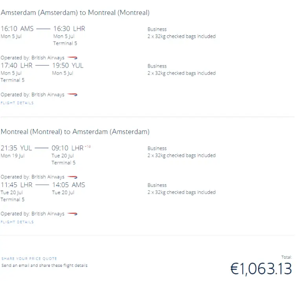The image size is (297, 281).
Task: Select the Amsterdam to Montreal heading
Action: 75,13
